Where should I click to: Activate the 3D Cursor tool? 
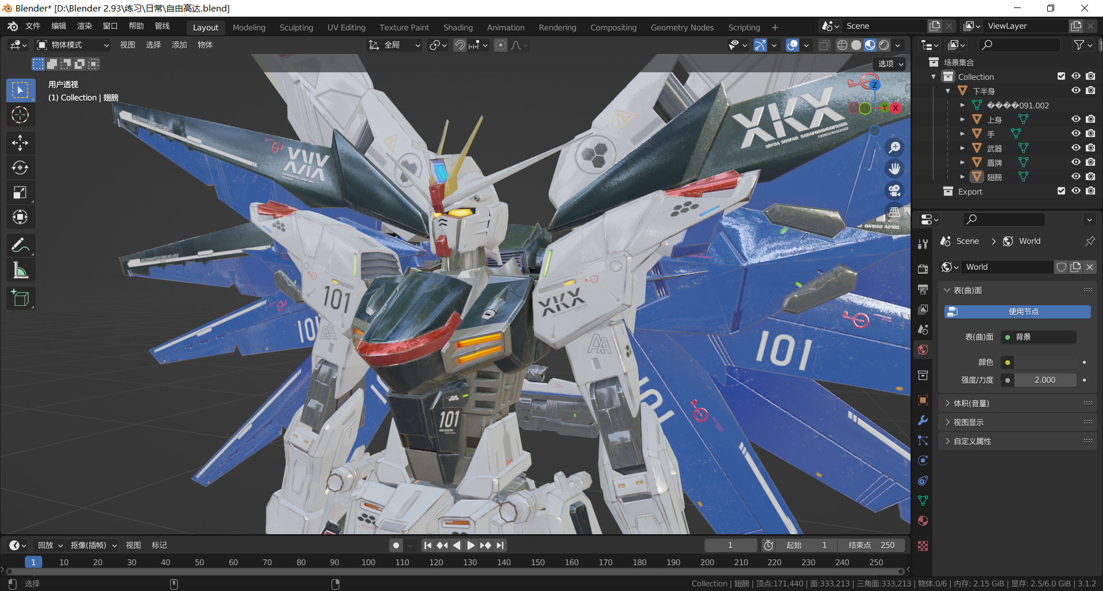click(21, 115)
